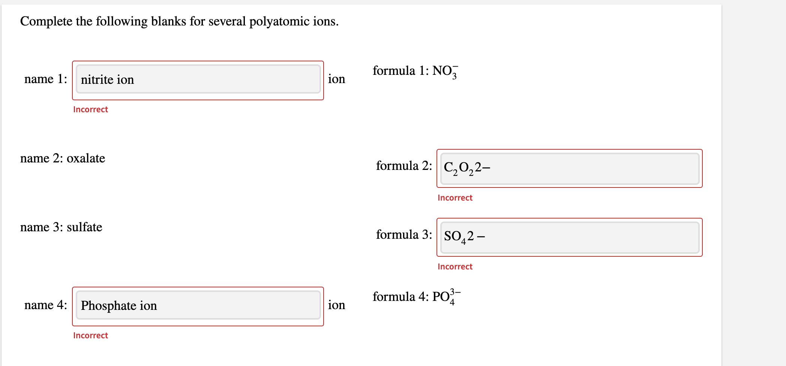Click the Incorrect label below formula 2
The height and width of the screenshot is (366, 786).
pyautogui.click(x=455, y=198)
